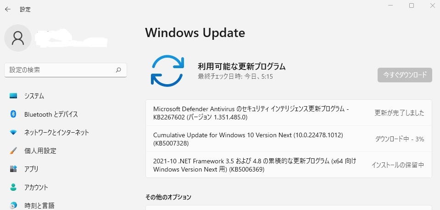440x210 pixels.
Task: Click the network Wi-Fi icon
Action: [13, 133]
